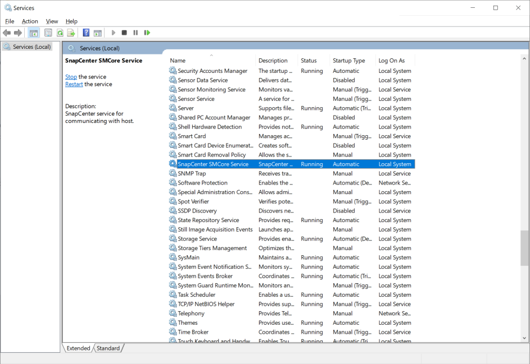Click the Restart the service link

pyautogui.click(x=74, y=84)
